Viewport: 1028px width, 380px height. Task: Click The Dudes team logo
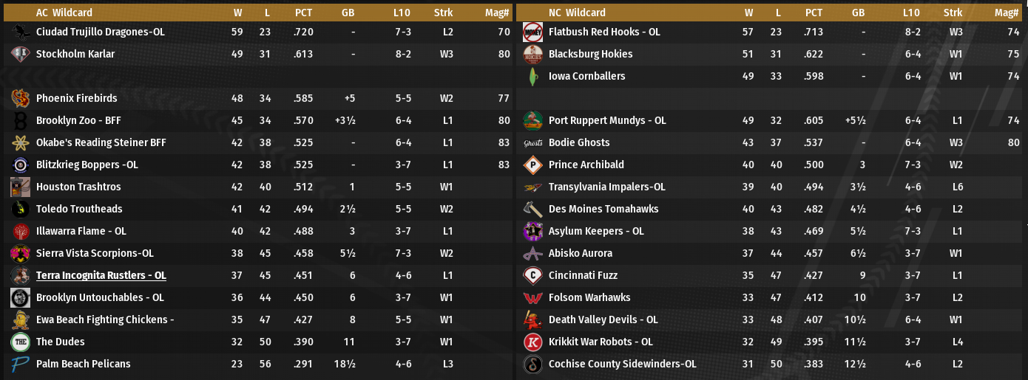pos(21,342)
